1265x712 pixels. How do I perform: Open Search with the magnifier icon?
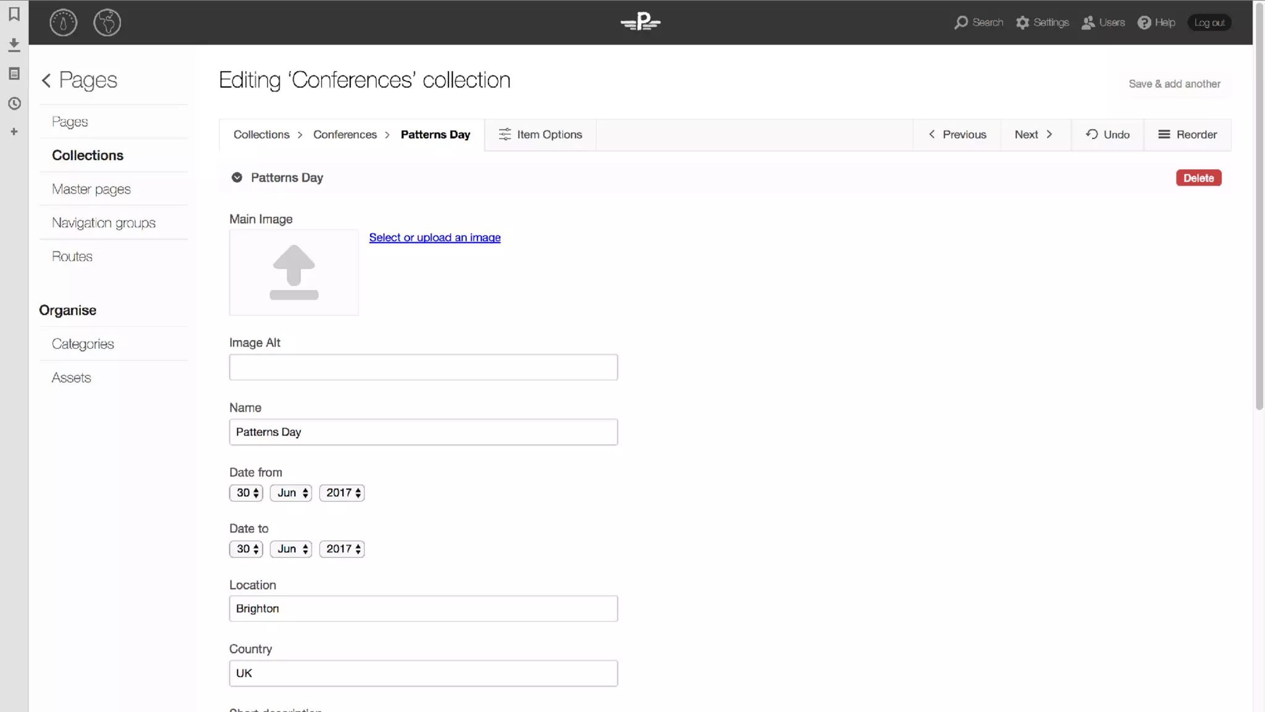click(x=961, y=23)
